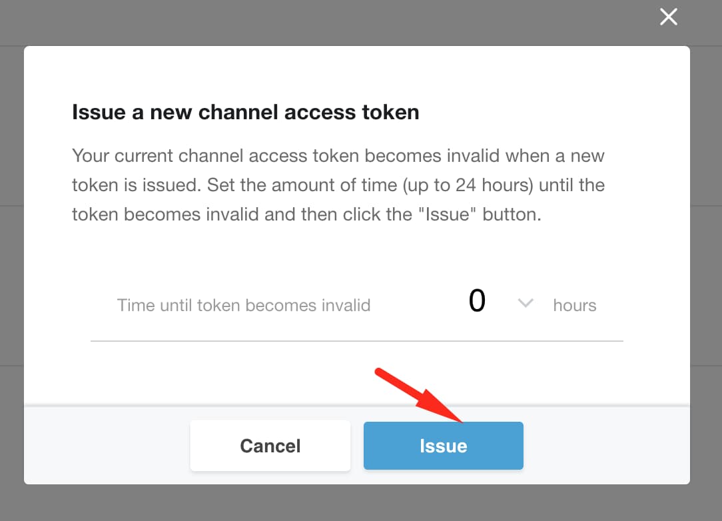
Task: Click the underline beneath the time field
Action: pyautogui.click(x=357, y=341)
